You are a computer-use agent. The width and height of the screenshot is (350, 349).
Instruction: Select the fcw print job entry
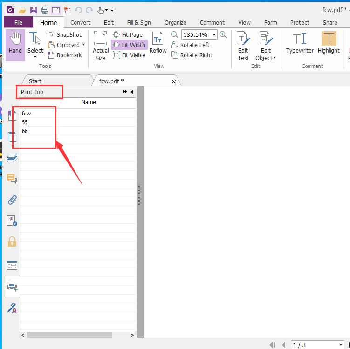tap(27, 114)
